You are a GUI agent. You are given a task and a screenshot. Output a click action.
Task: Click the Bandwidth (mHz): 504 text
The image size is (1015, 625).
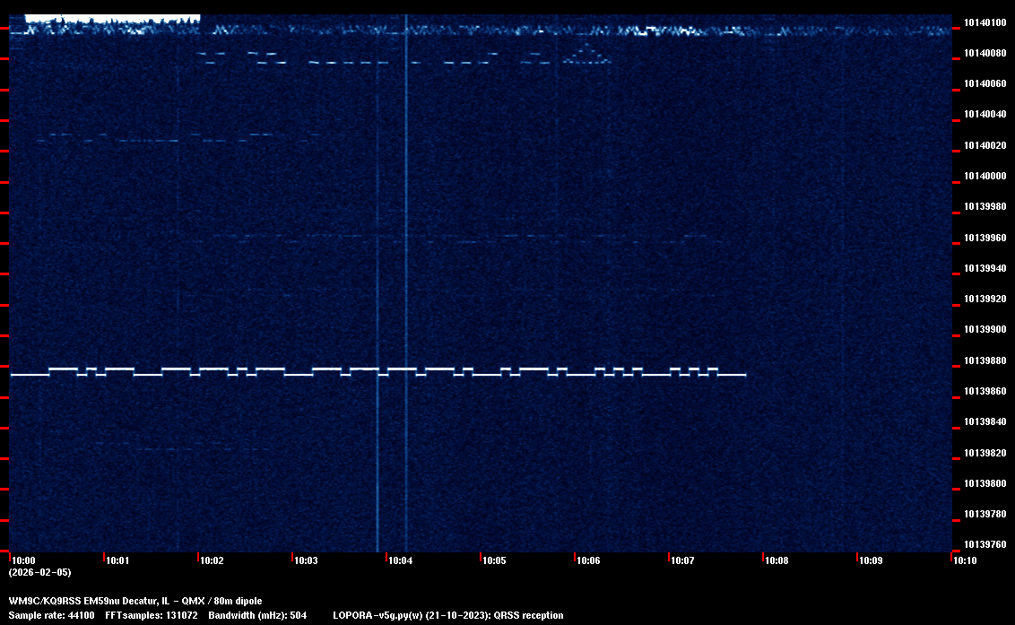[x=257, y=615]
